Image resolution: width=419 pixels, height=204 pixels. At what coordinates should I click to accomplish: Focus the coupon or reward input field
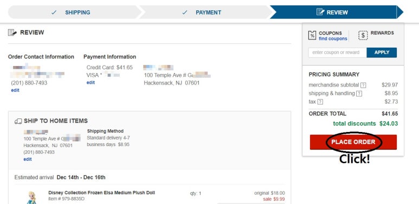click(x=338, y=52)
